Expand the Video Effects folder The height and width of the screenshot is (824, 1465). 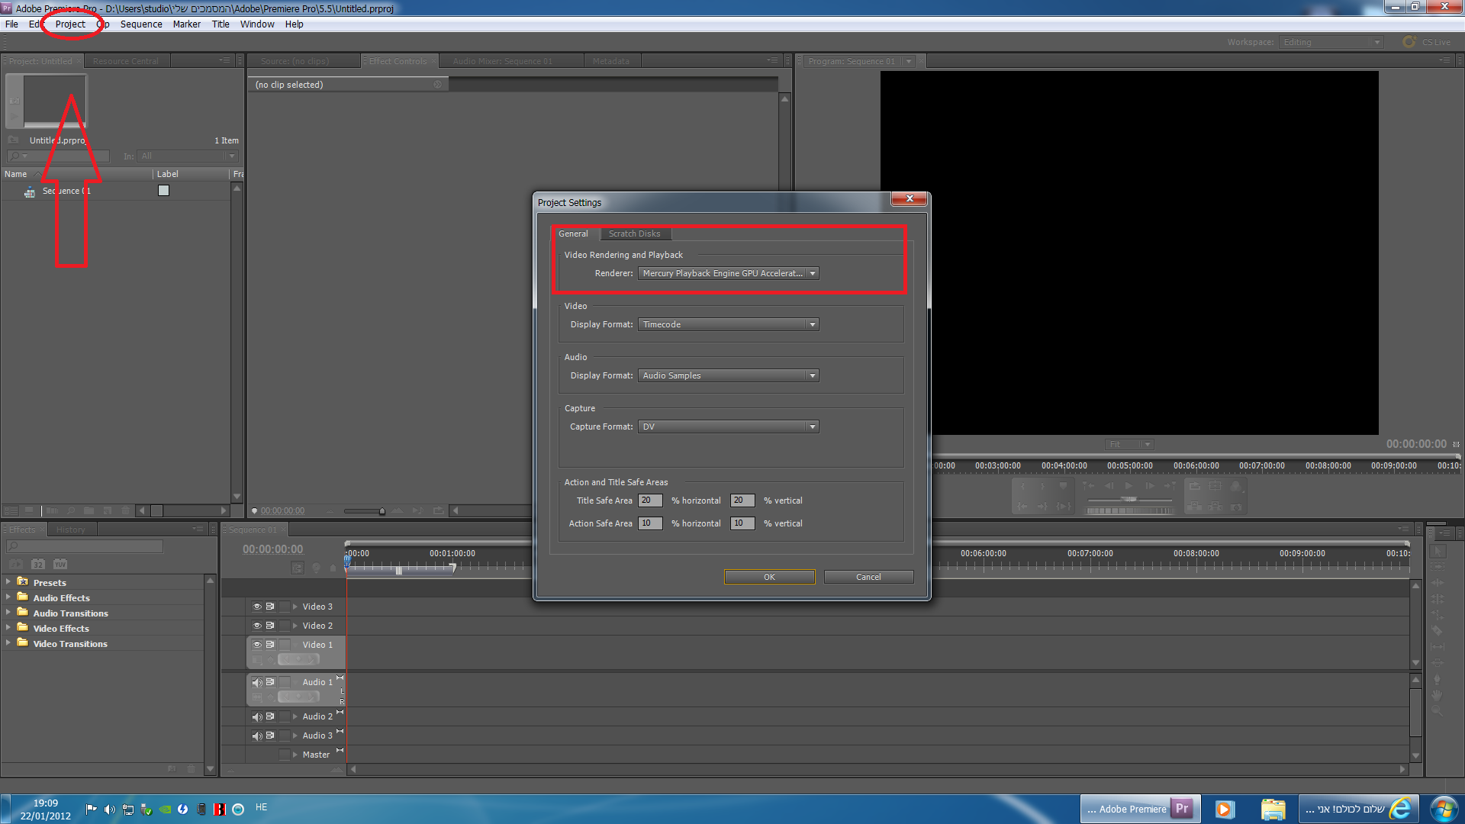(x=8, y=628)
